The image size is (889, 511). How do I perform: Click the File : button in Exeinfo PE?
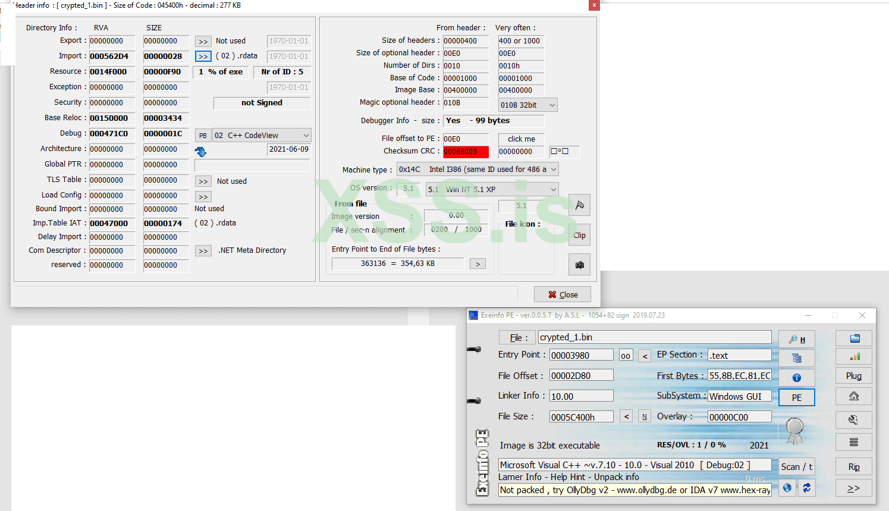(517, 337)
